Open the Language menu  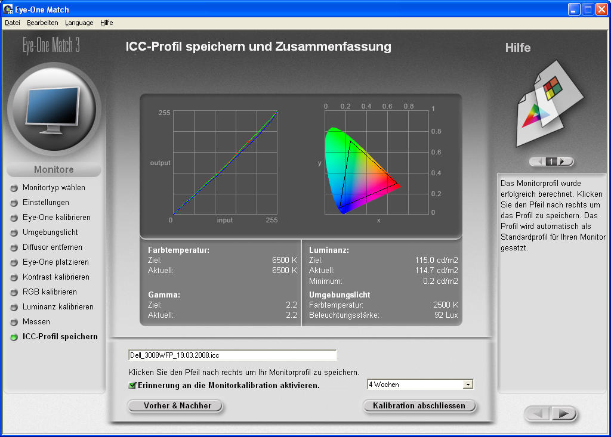(x=79, y=23)
